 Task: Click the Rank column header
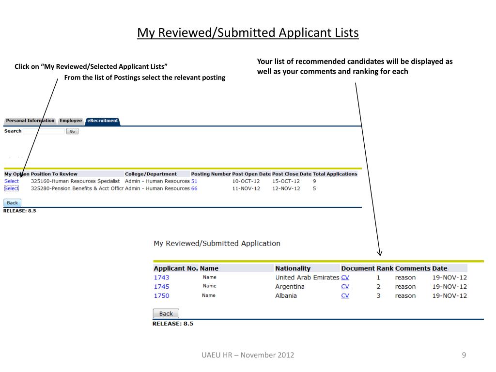[385, 268]
